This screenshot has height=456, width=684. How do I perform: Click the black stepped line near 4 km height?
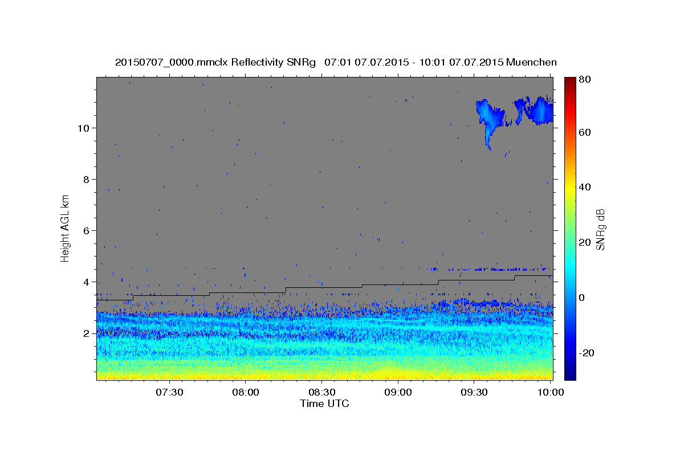(324, 287)
